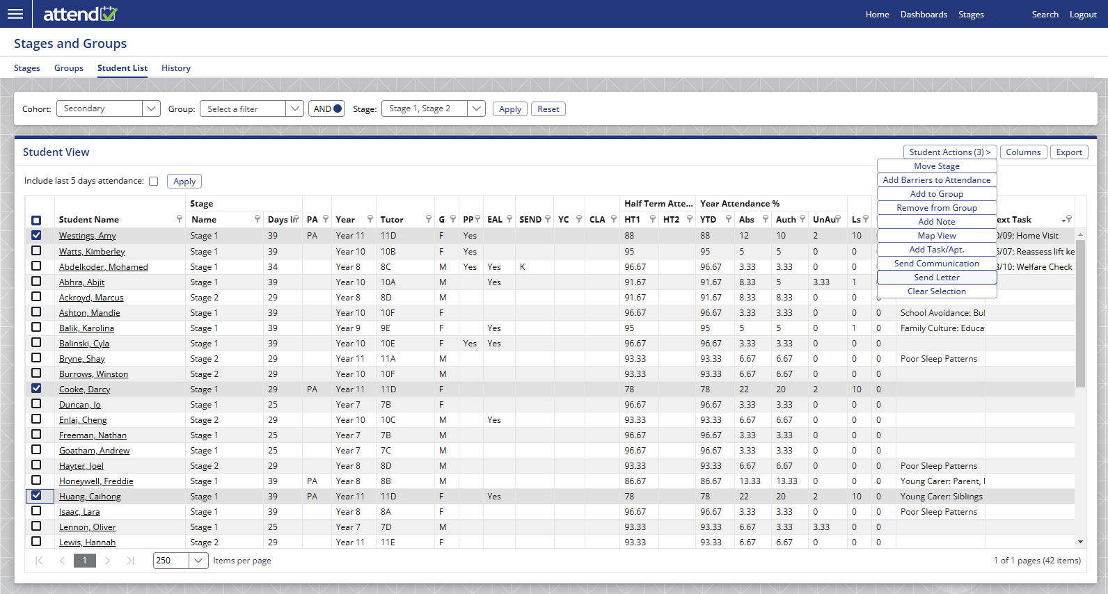Select Move Stage from actions menu
Image resolution: width=1108 pixels, height=594 pixels.
click(937, 166)
